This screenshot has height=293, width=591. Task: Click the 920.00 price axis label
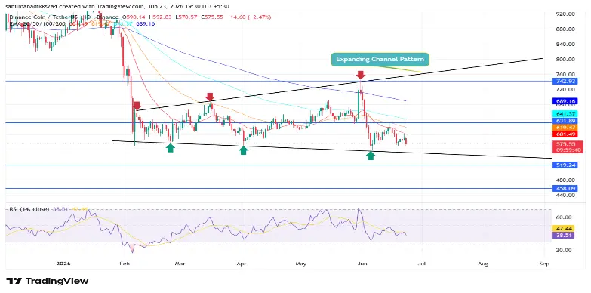click(x=566, y=14)
